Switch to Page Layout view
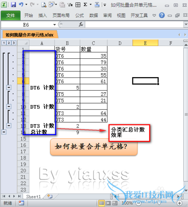This screenshot has height=207, width=188. click(x=108, y=203)
